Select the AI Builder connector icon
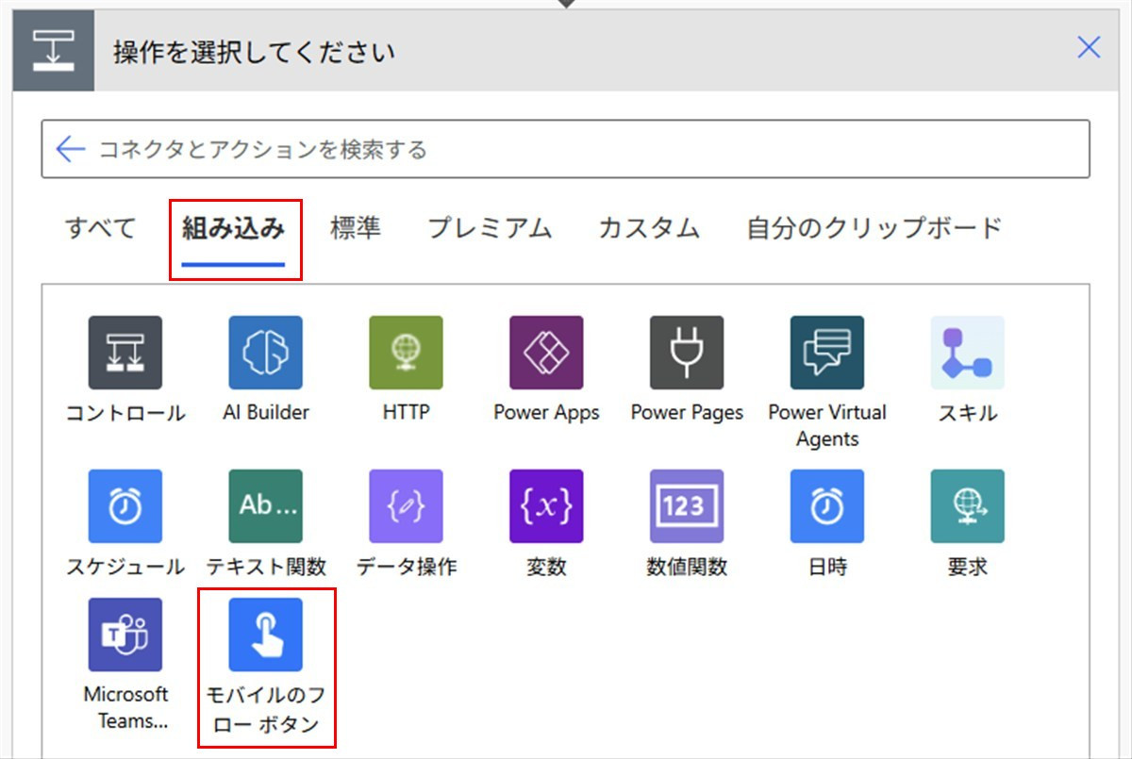1132x759 pixels. tap(266, 353)
